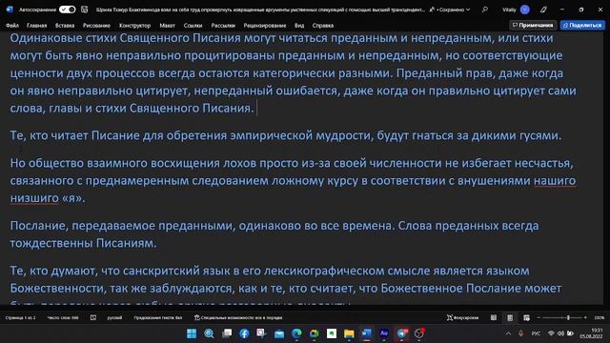This screenshot has width=610, height=343.
Task: Open Task View on the taskbar
Action: coord(227,333)
